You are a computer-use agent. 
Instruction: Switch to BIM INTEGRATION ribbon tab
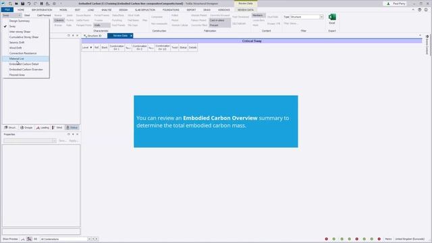42,9
